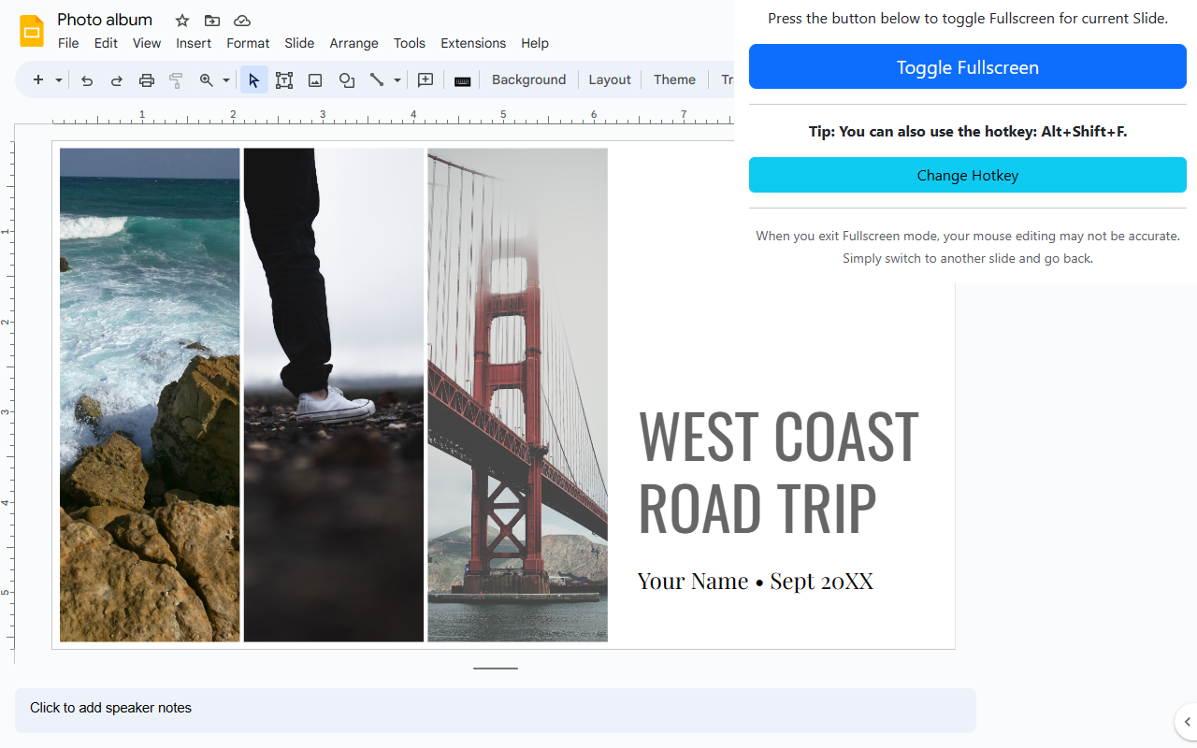Star the Photo album presentation

182,21
